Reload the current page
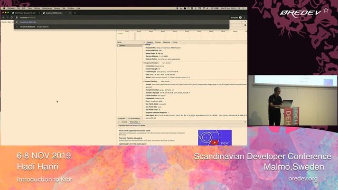Viewport: 338px width, 190px height. [12, 17]
